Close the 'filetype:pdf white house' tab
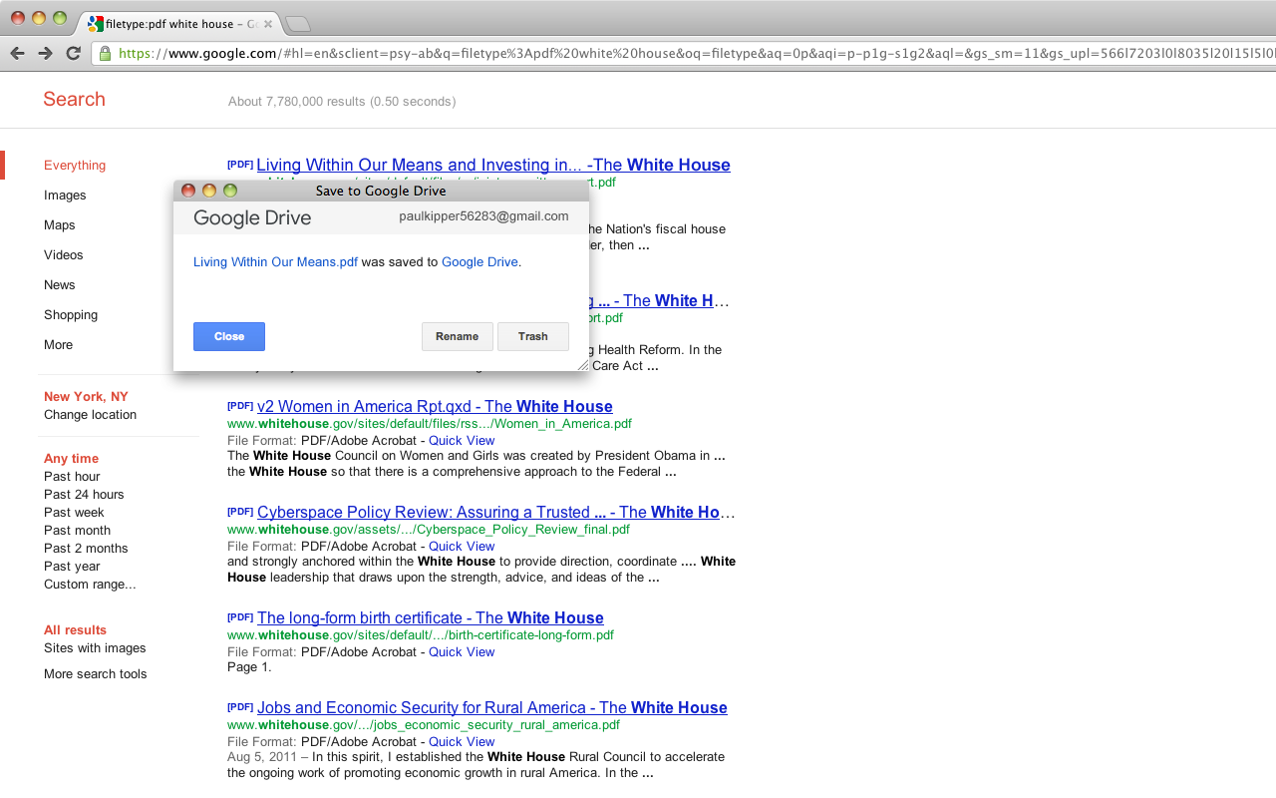The image size is (1276, 798). [267, 24]
